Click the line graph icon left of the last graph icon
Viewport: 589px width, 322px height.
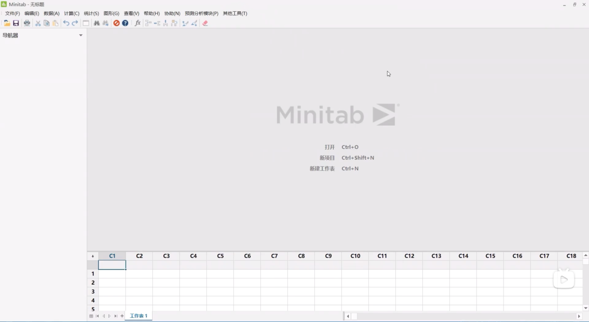coord(186,23)
